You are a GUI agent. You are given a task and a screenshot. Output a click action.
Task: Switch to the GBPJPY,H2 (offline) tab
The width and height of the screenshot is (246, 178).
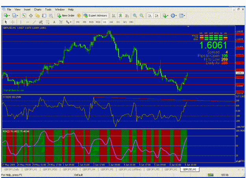[x=130, y=169]
